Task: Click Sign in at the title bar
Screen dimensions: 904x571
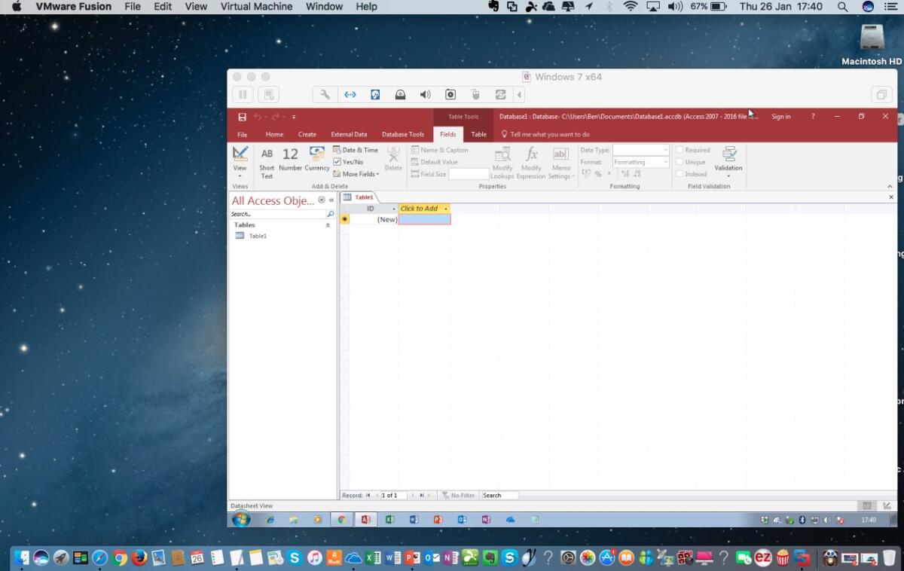Action: click(780, 116)
